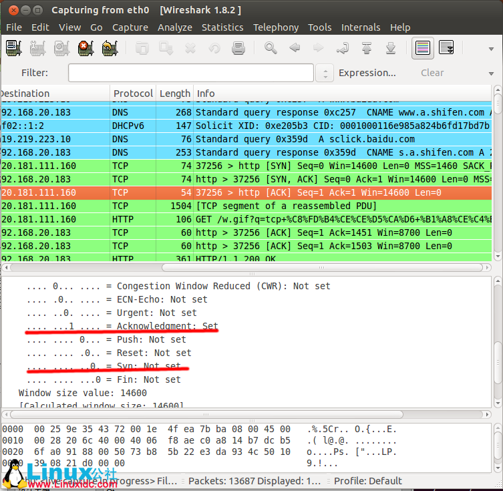This screenshot has width=503, height=491.
Task: Open the Help menu
Action: (x=400, y=27)
